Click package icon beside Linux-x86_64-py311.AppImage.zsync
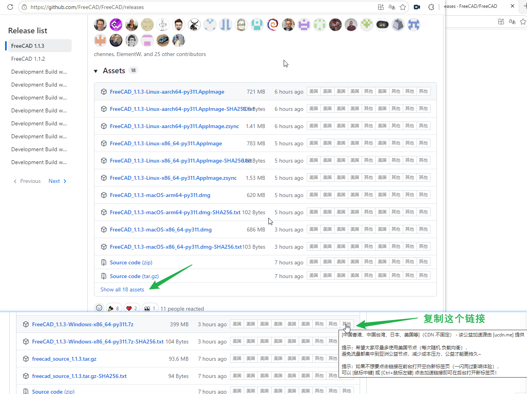The image size is (527, 394). (104, 178)
